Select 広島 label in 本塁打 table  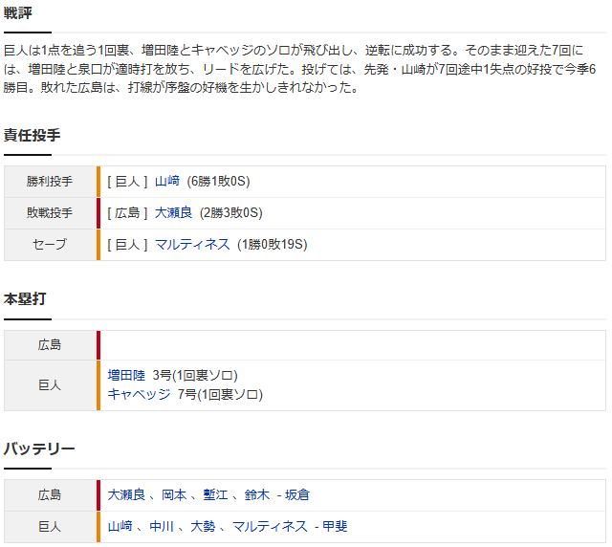(x=50, y=345)
